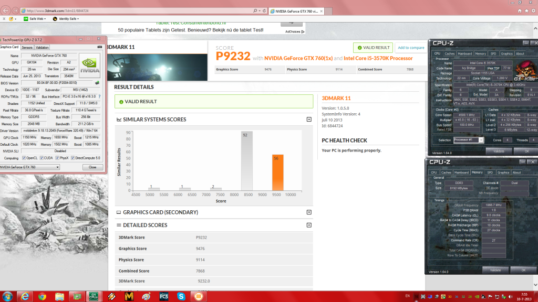Click the EN language indicator in tray
Screen dimensions: 538x302
408,296
